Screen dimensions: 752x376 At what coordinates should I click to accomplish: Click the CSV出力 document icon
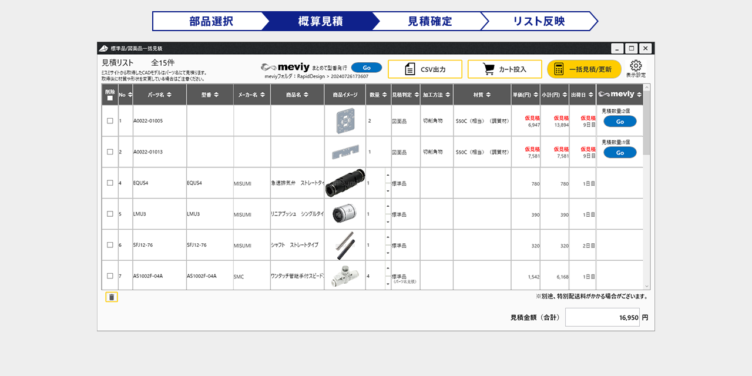click(x=410, y=69)
